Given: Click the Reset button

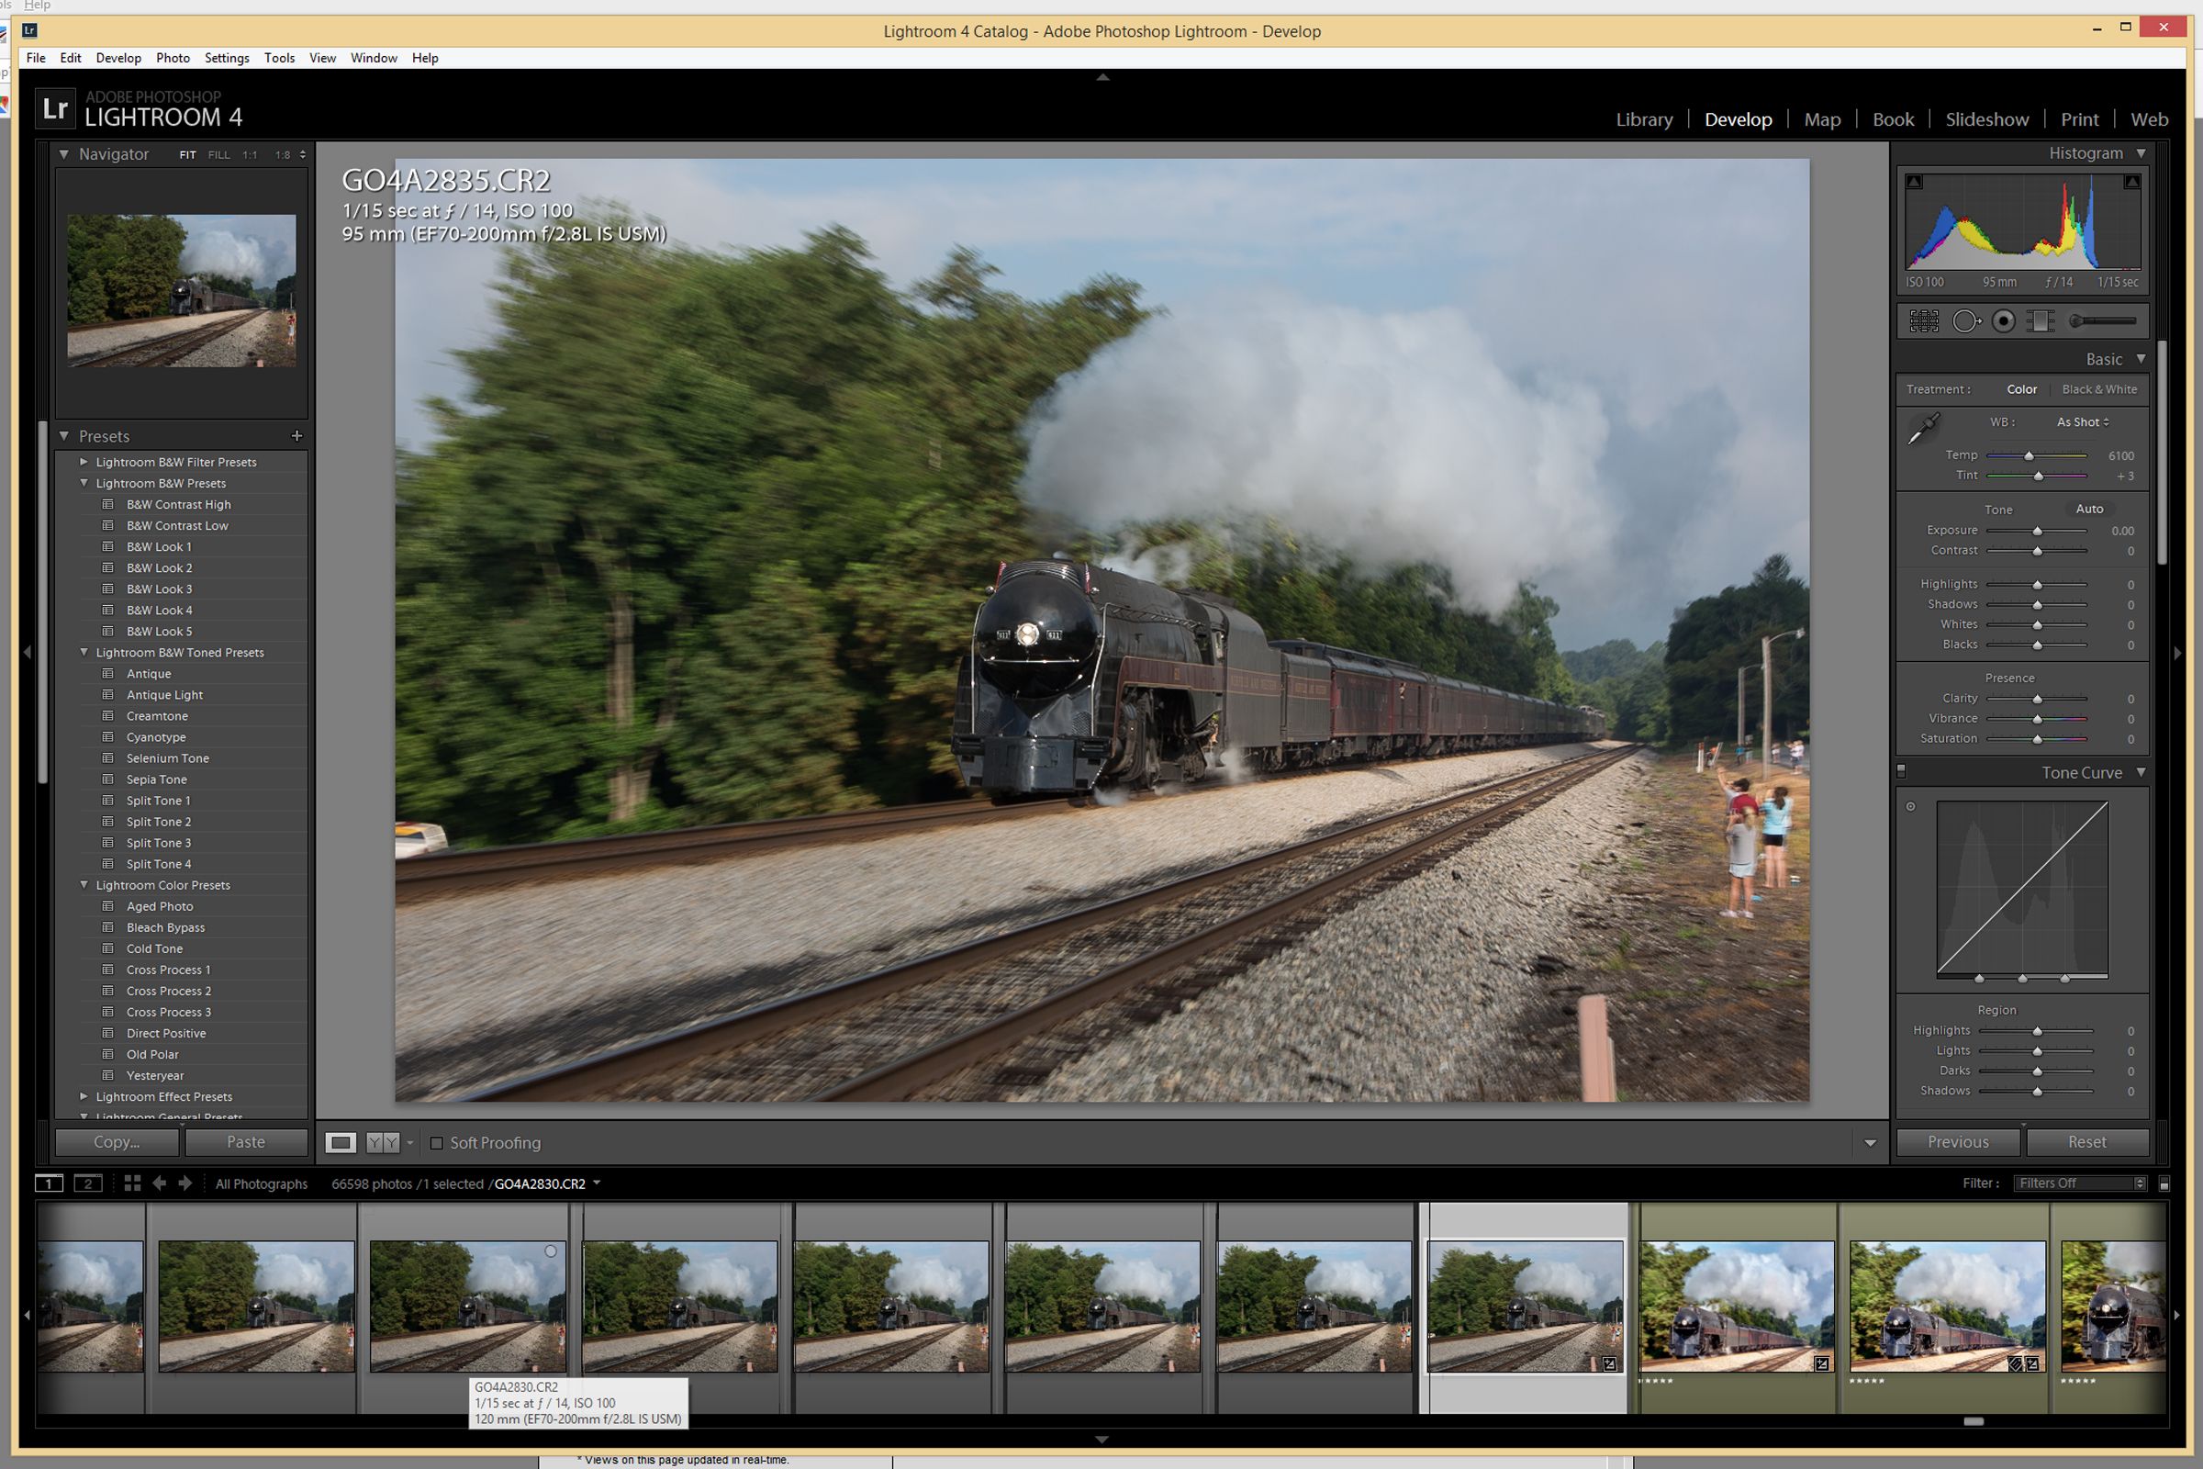Looking at the screenshot, I should [x=2086, y=1142].
